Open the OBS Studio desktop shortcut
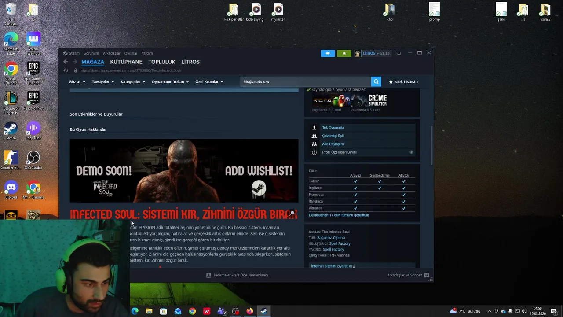The image size is (563, 317). coord(33,160)
